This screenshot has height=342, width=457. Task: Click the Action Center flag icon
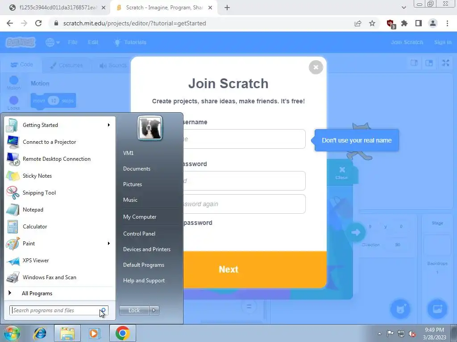(x=390, y=334)
